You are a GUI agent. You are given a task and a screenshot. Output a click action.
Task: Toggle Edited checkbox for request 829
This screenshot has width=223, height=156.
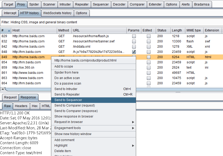149,36
